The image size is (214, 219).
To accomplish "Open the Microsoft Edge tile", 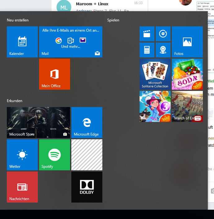I will (x=87, y=123).
